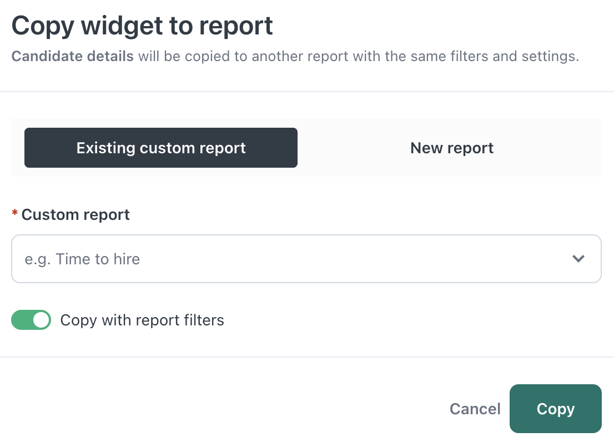
Task: Open the Custom report dropdown
Action: tap(305, 259)
